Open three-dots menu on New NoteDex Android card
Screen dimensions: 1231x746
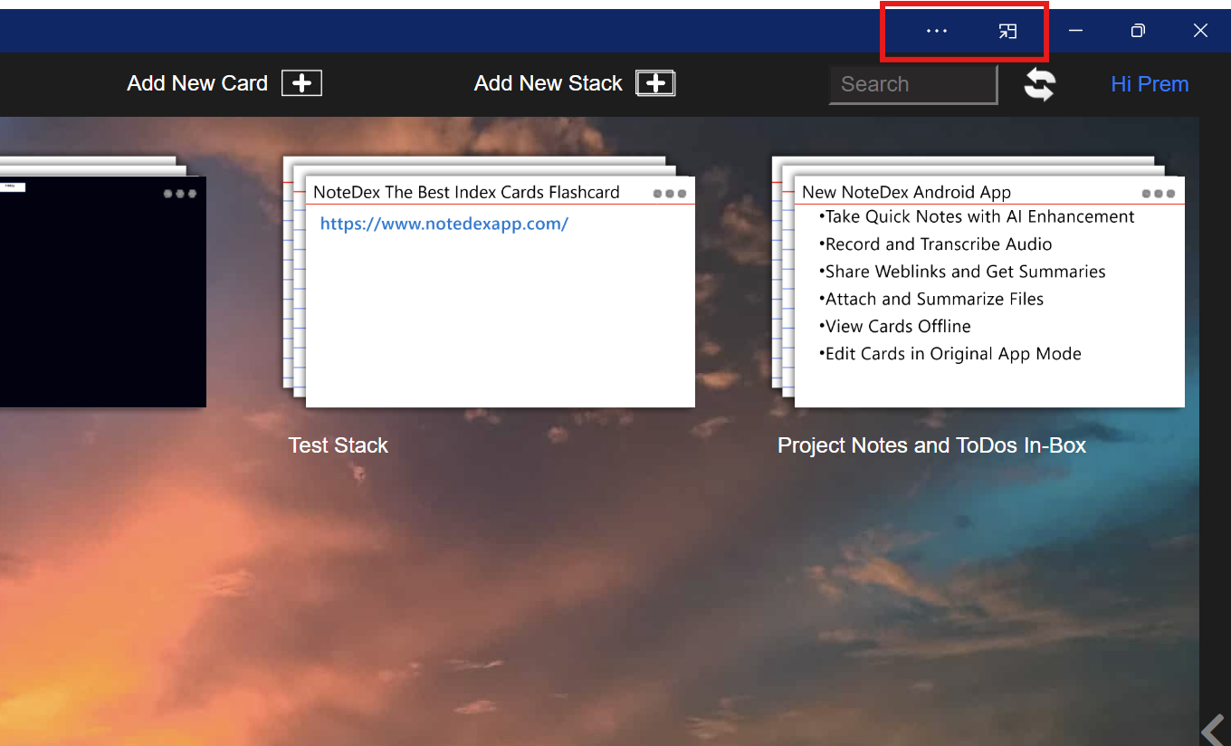[x=1159, y=194]
